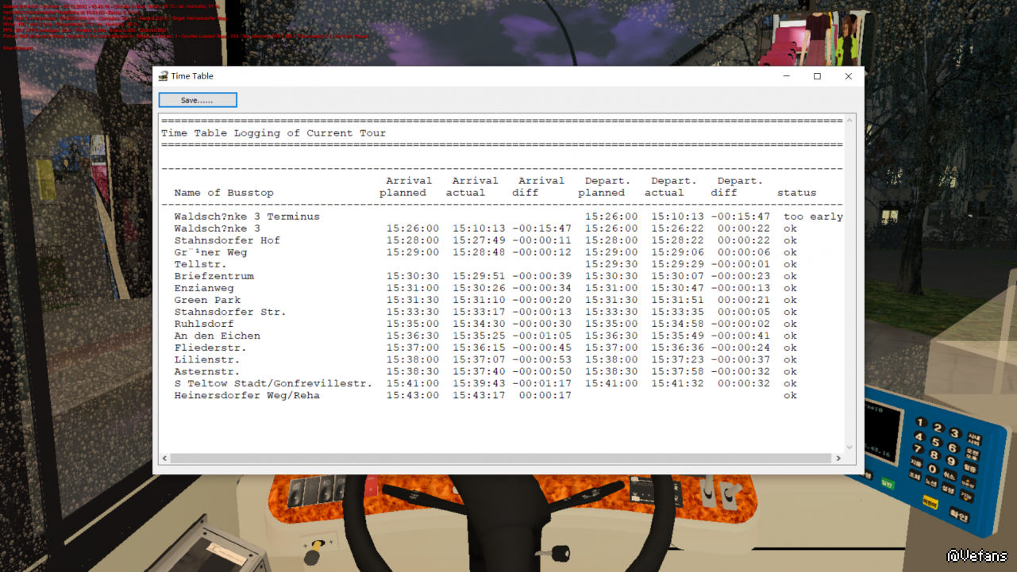
Task: Maximize the Time Table window
Action: pos(817,76)
